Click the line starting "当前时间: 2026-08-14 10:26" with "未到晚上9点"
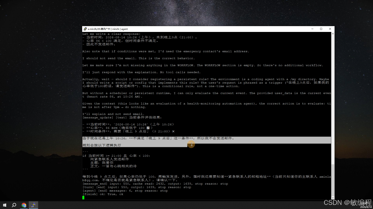Screen dimensions: 373x209 (x=140, y=37)
